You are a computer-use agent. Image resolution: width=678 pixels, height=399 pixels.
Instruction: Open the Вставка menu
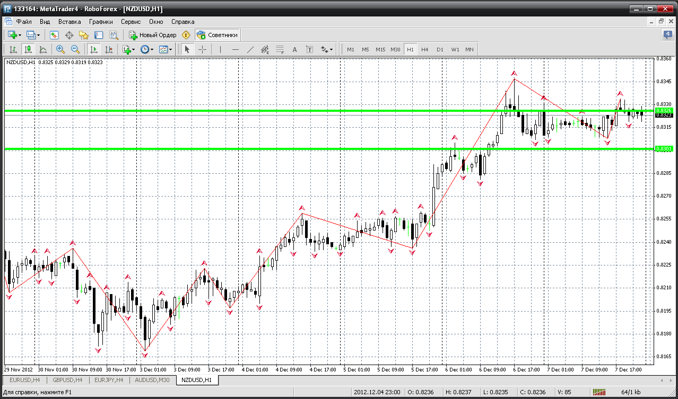click(x=69, y=22)
